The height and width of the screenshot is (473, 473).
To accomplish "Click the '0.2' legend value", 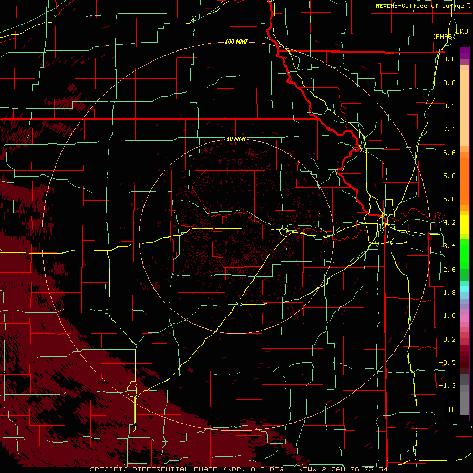I will [x=449, y=340].
